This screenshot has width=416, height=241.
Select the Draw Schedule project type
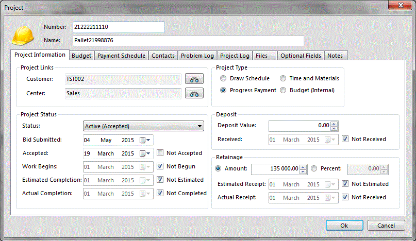223,79
